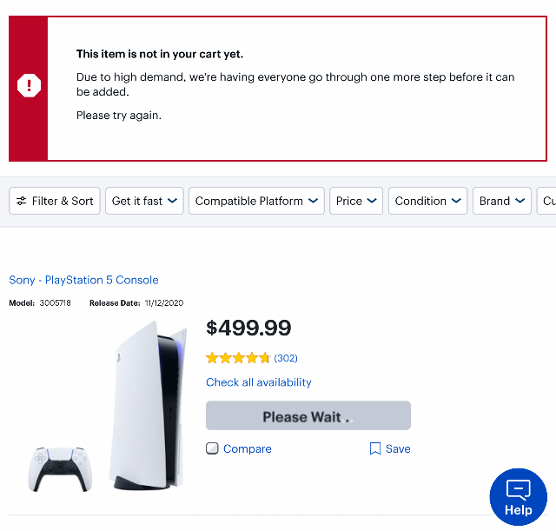
Task: Click the Save bookmark icon
Action: pyautogui.click(x=375, y=449)
